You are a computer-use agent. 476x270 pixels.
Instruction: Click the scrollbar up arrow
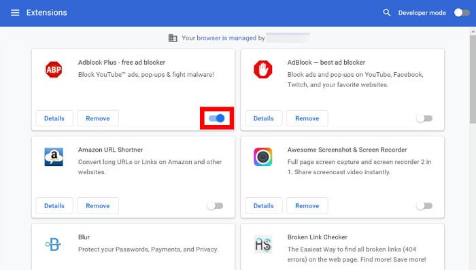point(473,31)
